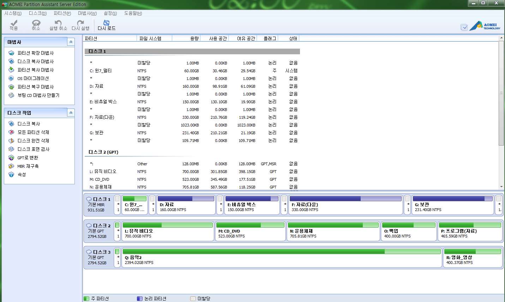Select the M: CD_DVD list row

click(x=192, y=179)
